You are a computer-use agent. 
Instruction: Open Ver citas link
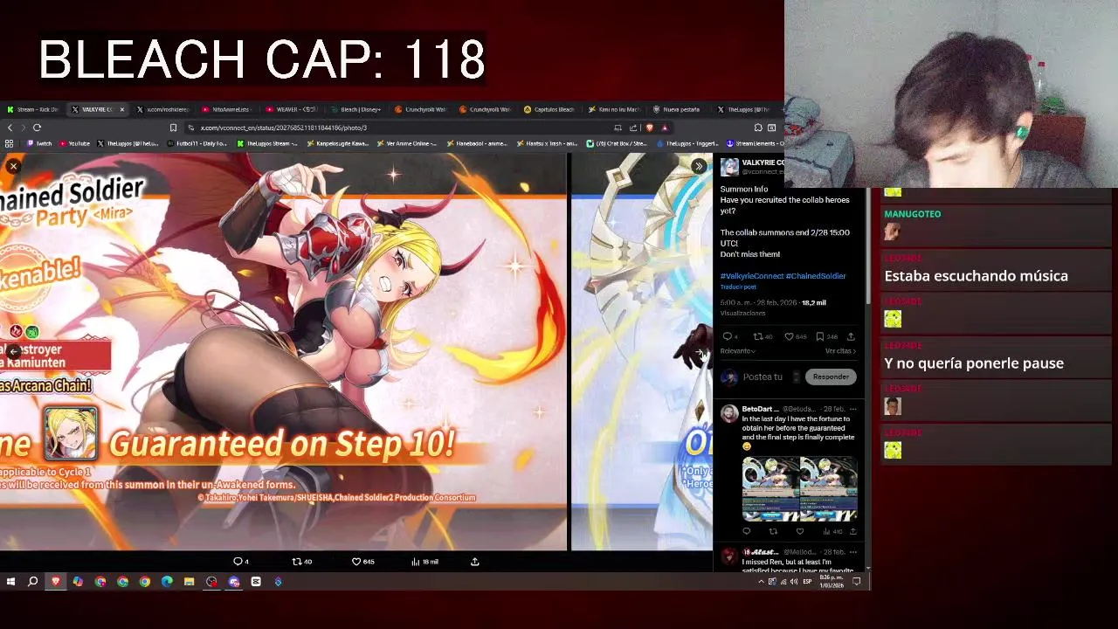click(x=840, y=351)
